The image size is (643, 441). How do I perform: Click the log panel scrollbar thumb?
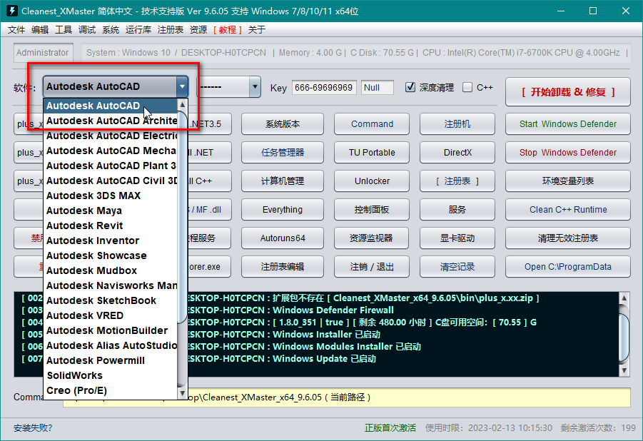624,338
